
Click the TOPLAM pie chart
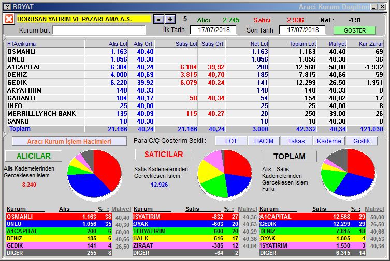(348, 173)
